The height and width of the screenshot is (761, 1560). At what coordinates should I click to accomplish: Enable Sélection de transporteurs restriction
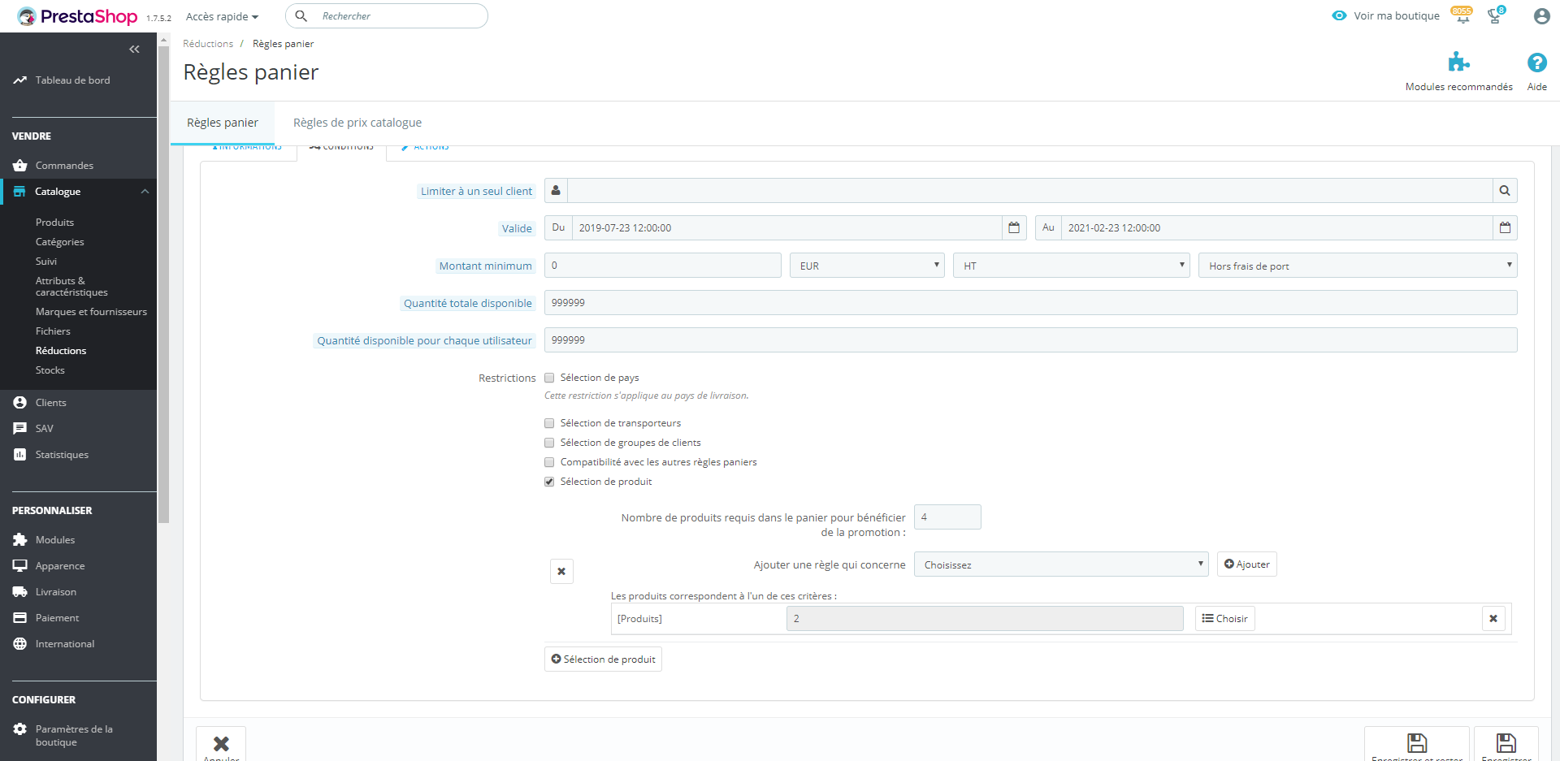549,423
